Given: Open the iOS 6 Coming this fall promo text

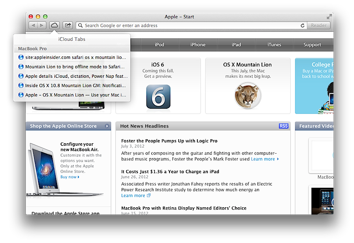Looking at the screenshot, I should [x=158, y=70].
